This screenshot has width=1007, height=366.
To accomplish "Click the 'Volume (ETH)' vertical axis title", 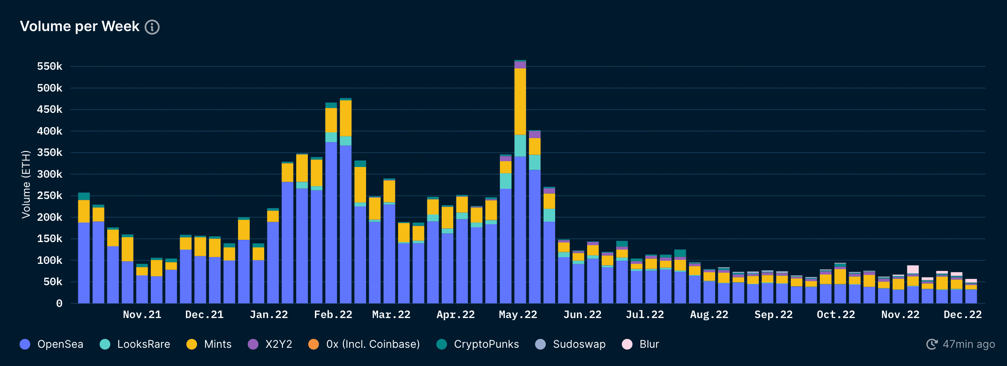I will pyautogui.click(x=26, y=184).
